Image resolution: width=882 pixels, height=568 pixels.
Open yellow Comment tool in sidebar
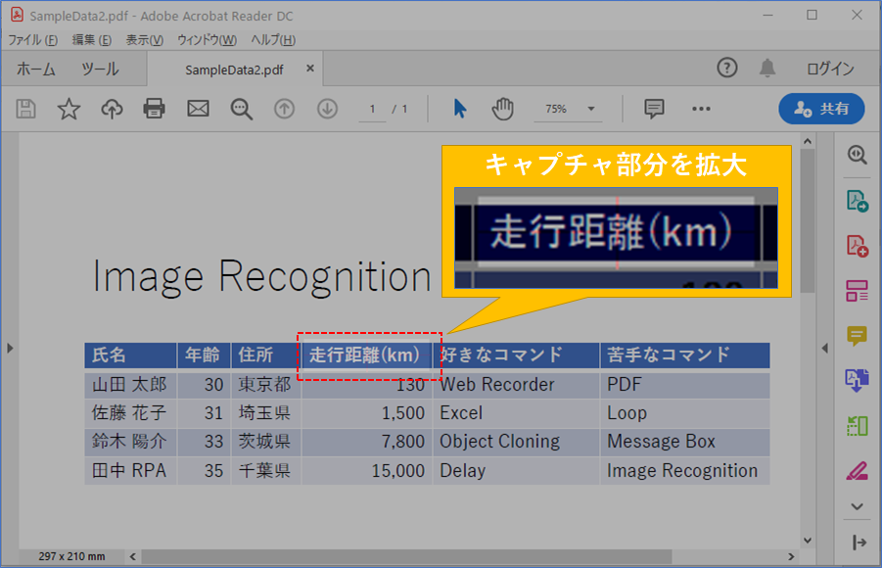point(857,336)
